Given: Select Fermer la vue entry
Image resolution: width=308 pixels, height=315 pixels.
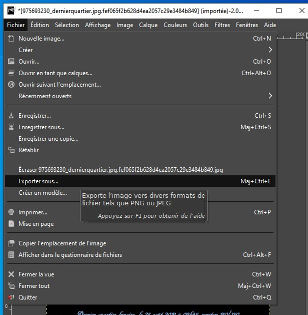Looking at the screenshot, I should pyautogui.click(x=140, y=274).
